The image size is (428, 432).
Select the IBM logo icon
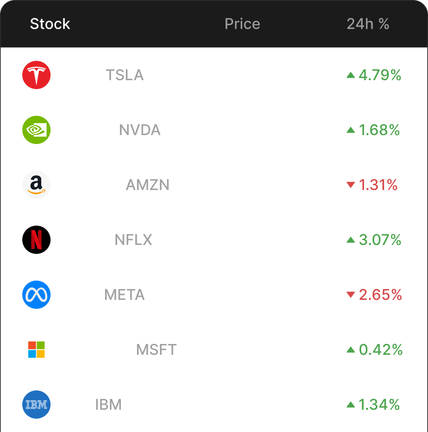(37, 405)
